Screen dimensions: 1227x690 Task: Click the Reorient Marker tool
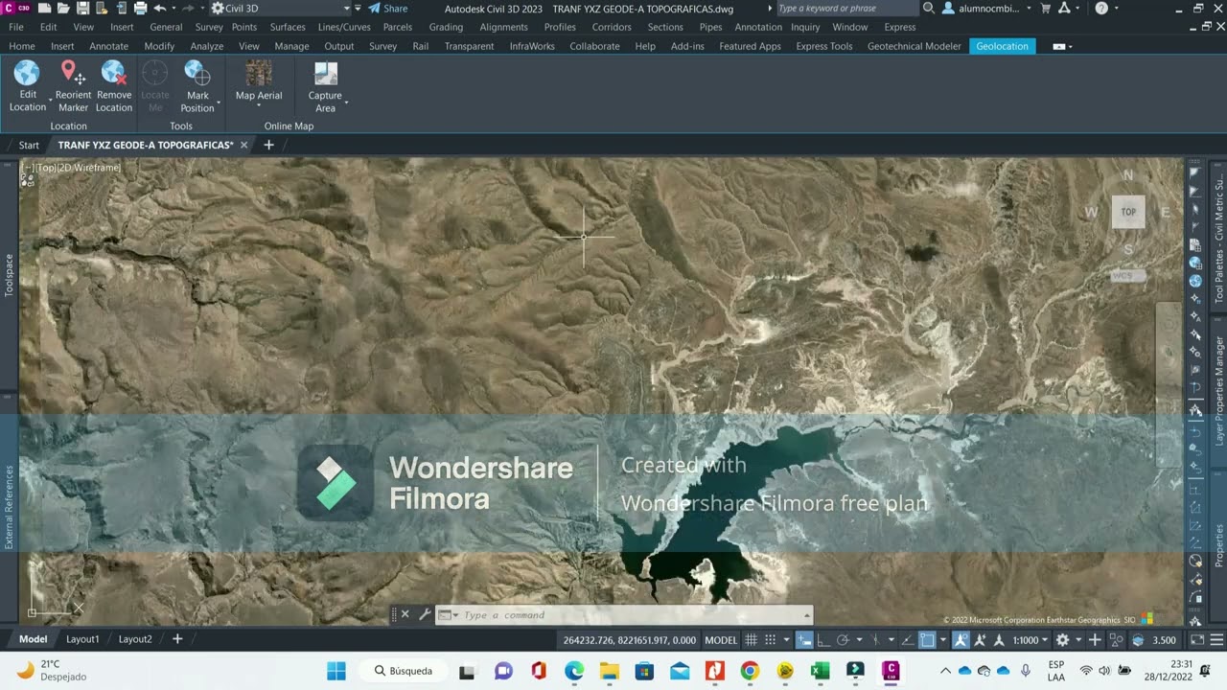pos(73,86)
